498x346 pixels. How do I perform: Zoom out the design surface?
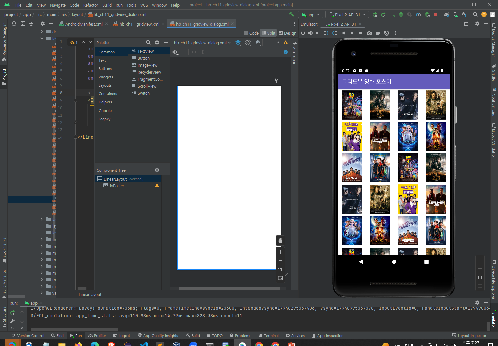point(280,261)
